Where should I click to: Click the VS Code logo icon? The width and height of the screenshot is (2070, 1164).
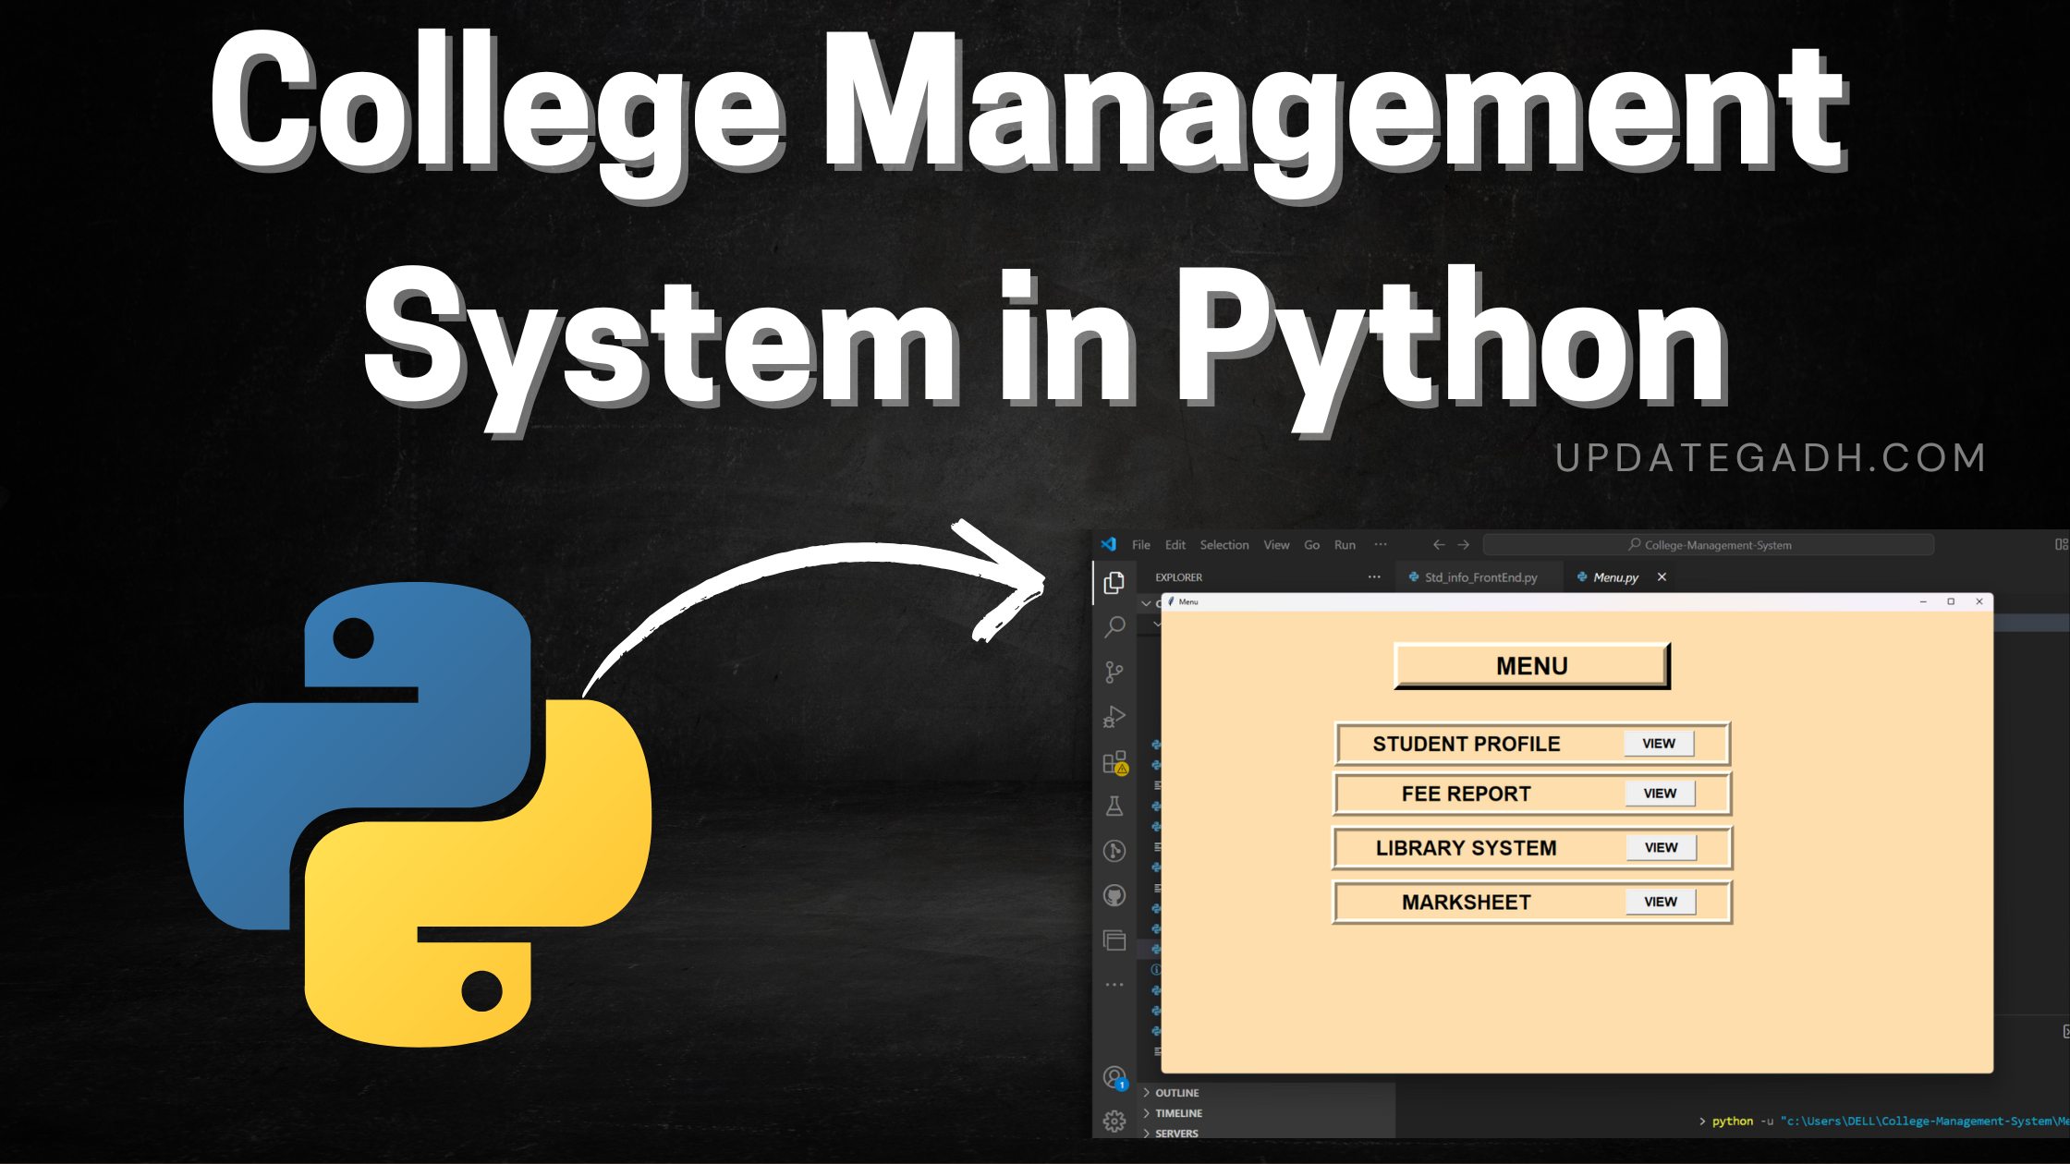point(1109,544)
